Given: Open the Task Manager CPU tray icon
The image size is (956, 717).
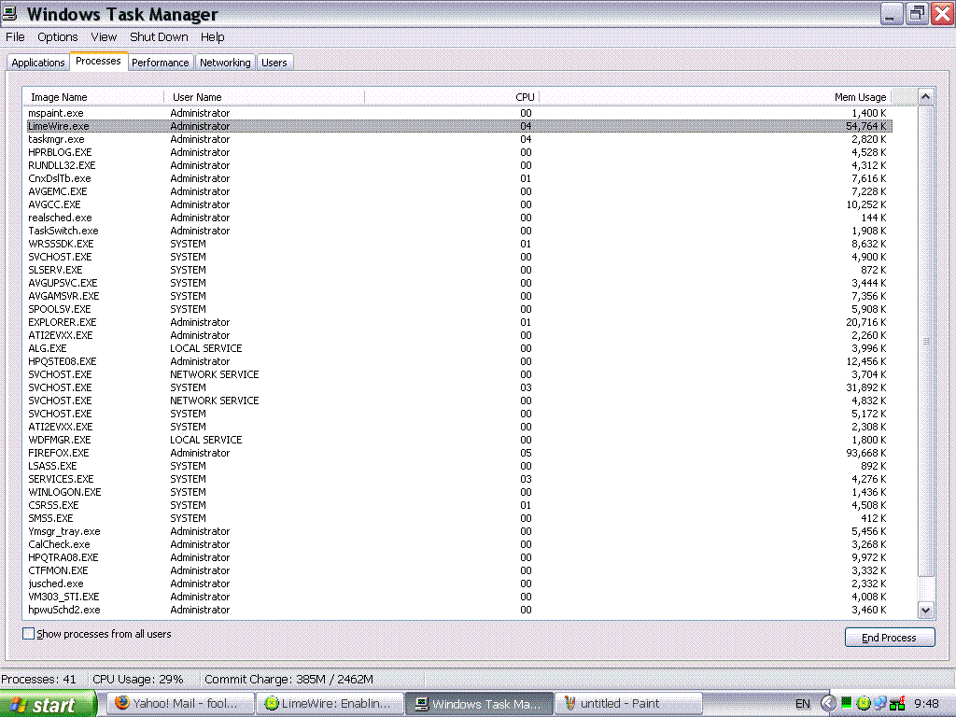Looking at the screenshot, I should [846, 702].
